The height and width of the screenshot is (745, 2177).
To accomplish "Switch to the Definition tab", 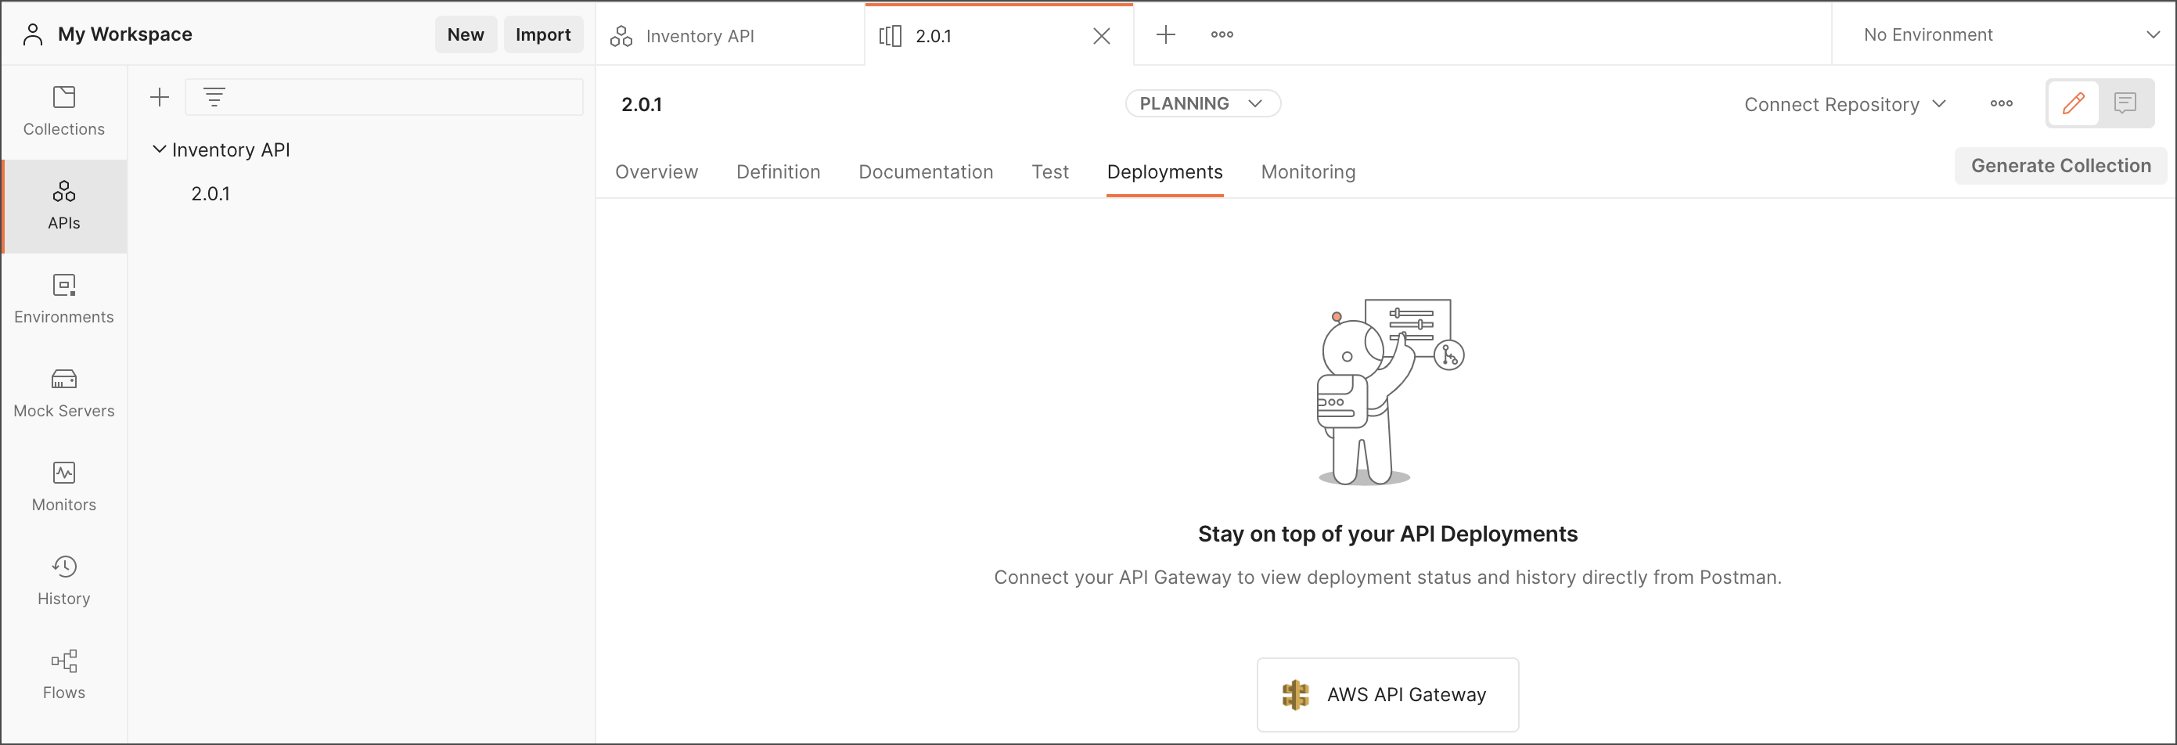I will (x=779, y=171).
